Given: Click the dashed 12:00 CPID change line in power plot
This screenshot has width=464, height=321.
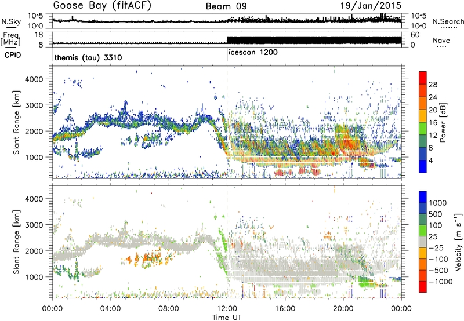Looking at the screenshot, I should pyautogui.click(x=227, y=122).
